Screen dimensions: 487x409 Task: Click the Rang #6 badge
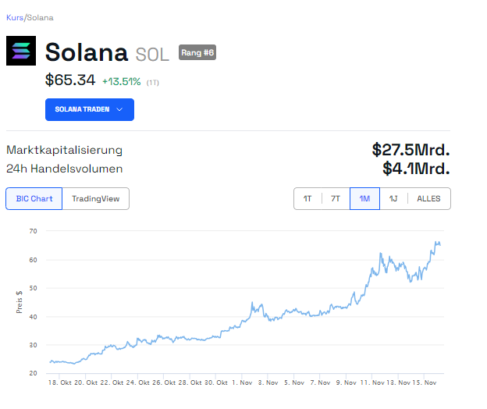click(197, 52)
